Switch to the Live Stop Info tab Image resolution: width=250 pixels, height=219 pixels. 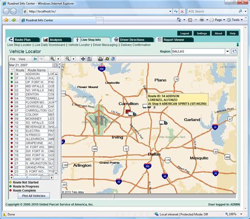click(91, 40)
